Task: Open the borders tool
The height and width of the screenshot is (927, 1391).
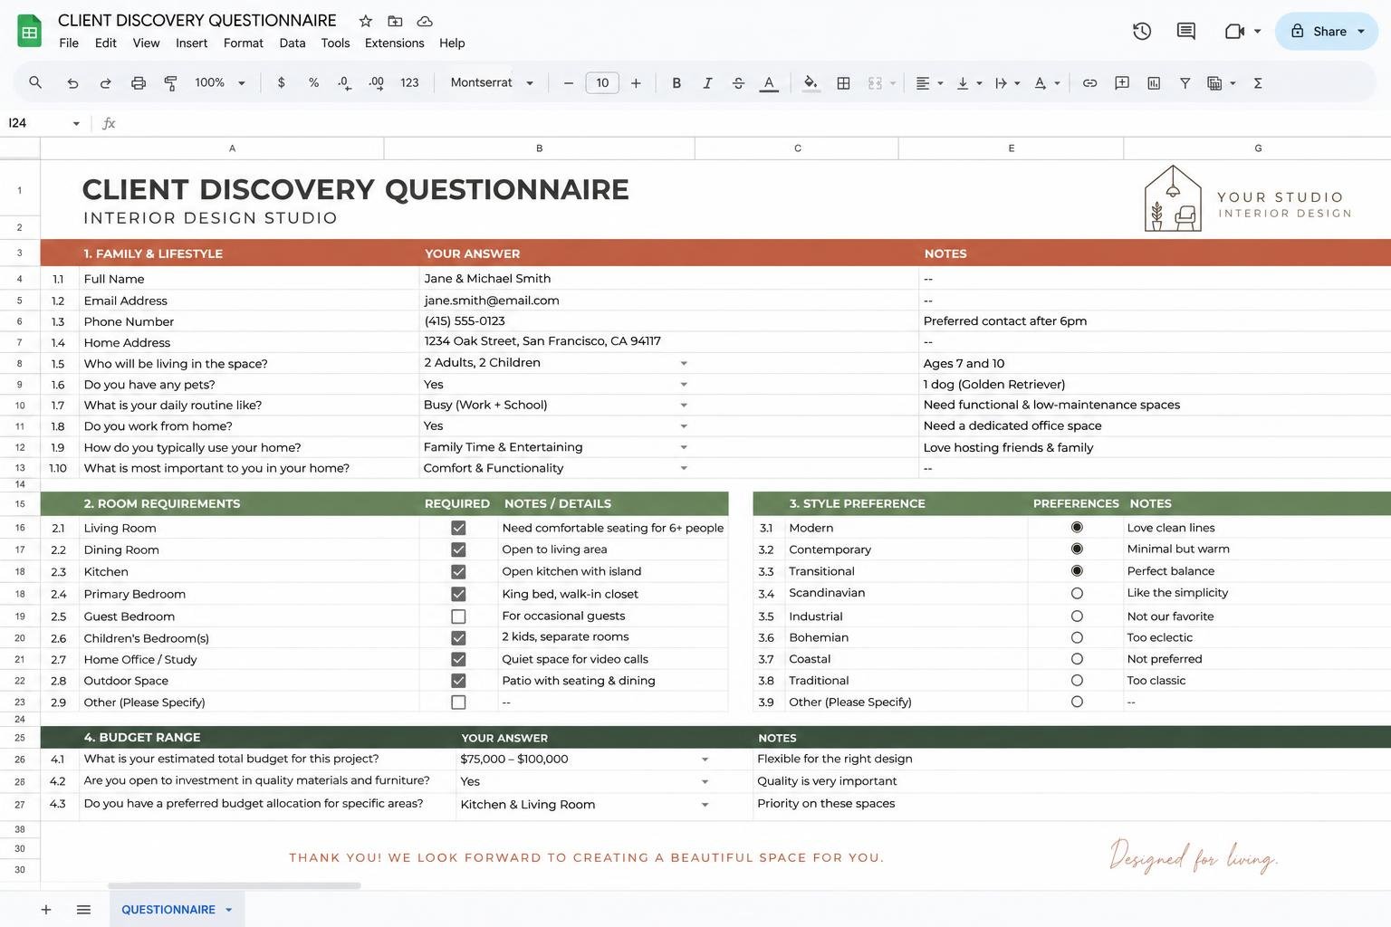Action: (843, 83)
